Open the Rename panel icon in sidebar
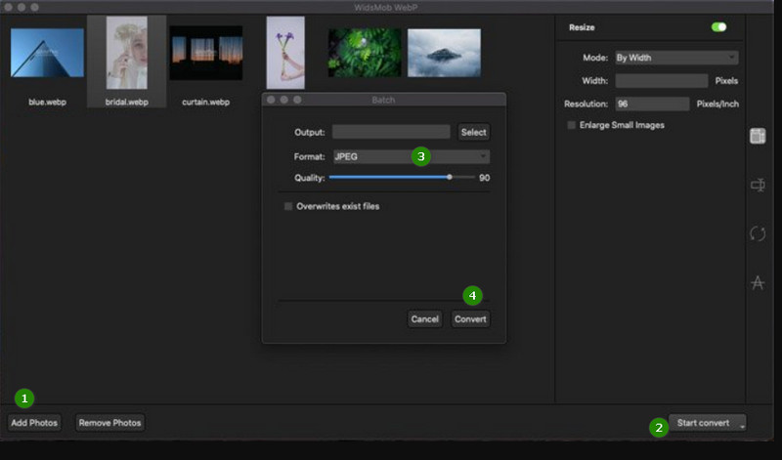782x460 pixels. (757, 185)
